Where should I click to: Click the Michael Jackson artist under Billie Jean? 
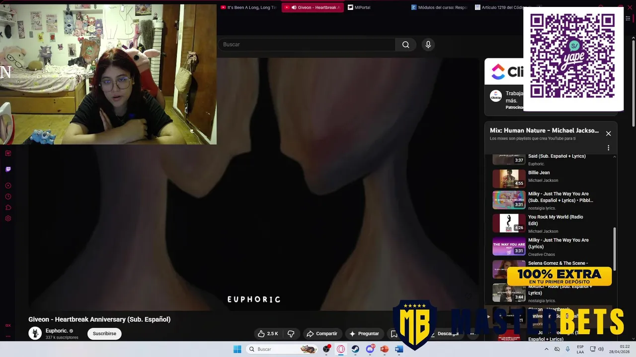(x=543, y=180)
